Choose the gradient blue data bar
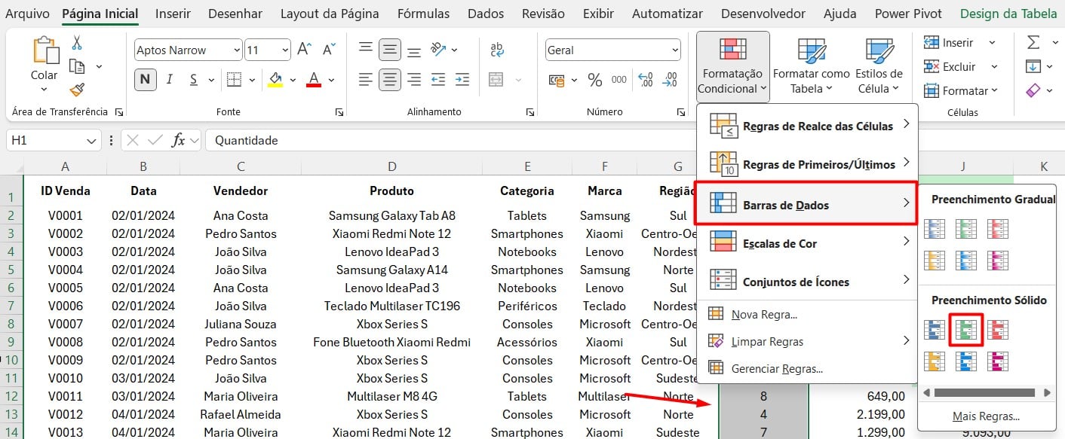 (x=935, y=229)
